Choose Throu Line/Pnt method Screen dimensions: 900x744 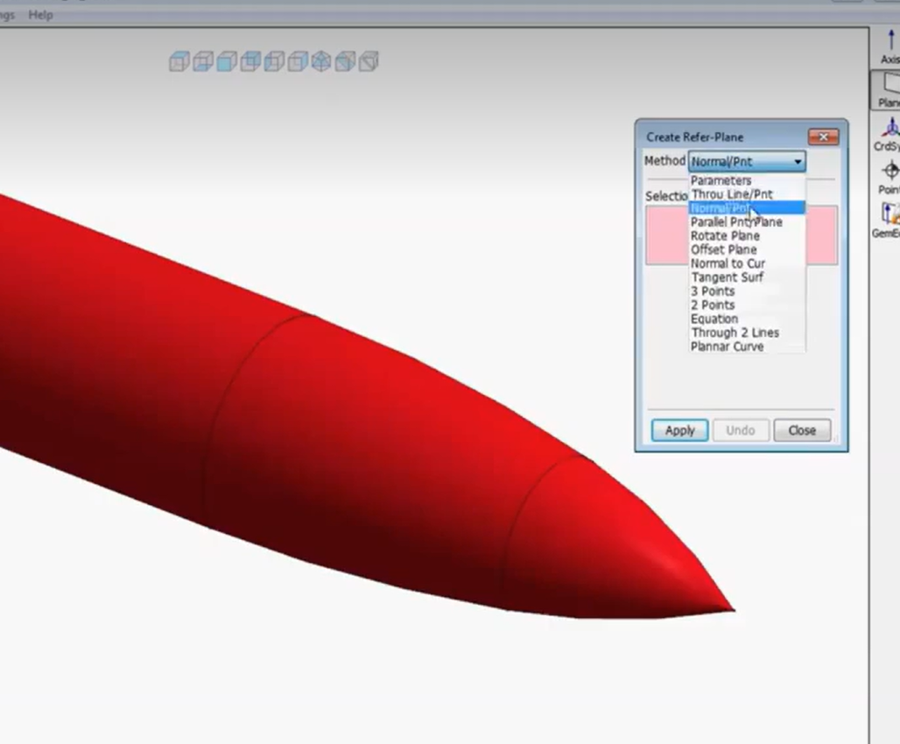(x=747, y=194)
